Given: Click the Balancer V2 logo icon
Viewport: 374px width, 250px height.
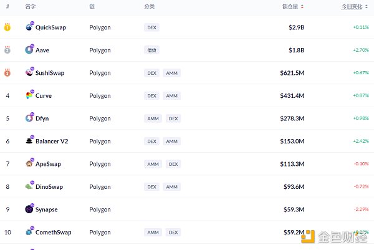Looking at the screenshot, I should [29, 141].
